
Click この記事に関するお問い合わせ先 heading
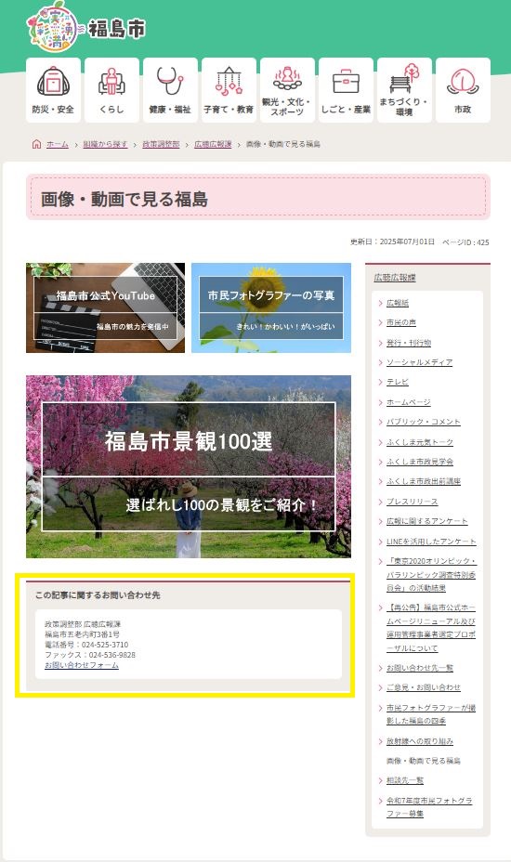tap(98, 594)
